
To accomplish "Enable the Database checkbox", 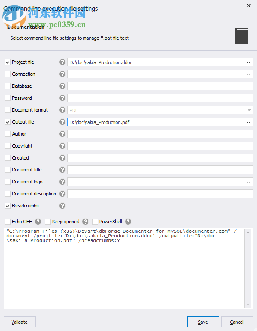I will point(8,86).
